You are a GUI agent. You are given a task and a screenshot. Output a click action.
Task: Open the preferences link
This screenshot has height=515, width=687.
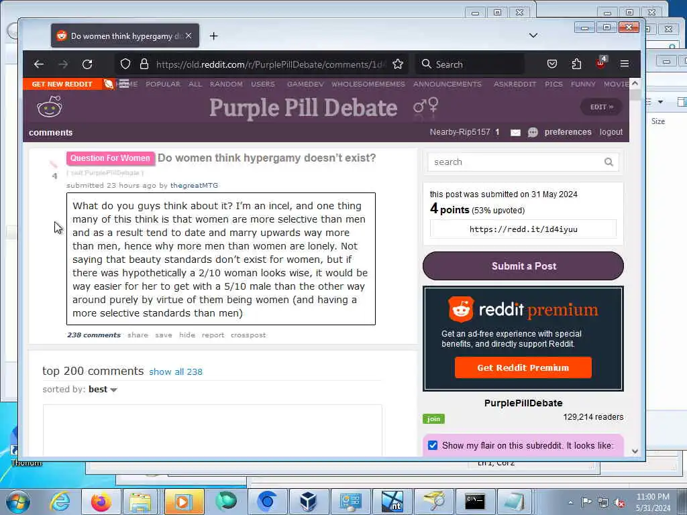coord(568,132)
